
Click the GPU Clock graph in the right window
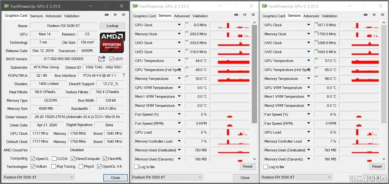[x=359, y=25]
